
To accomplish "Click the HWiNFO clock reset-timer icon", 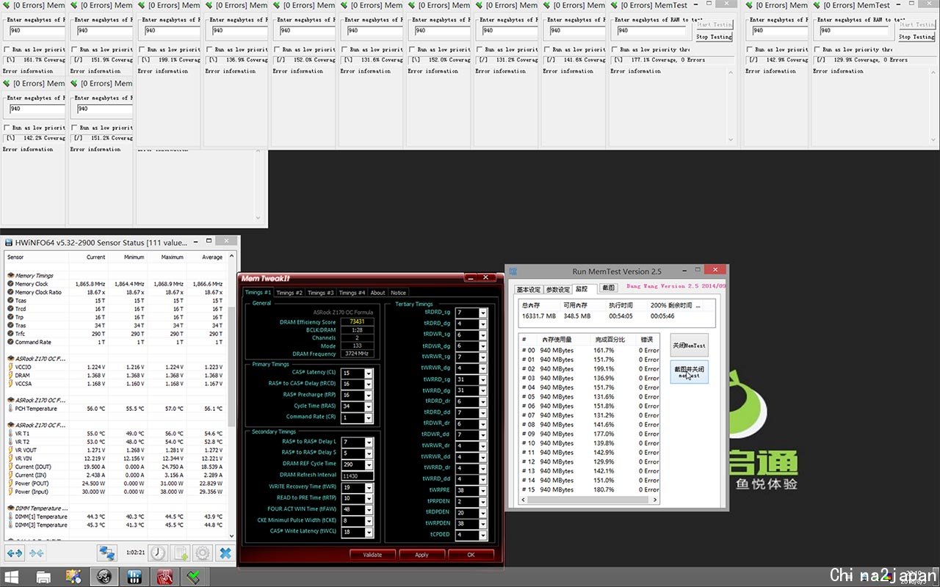I will coord(157,553).
